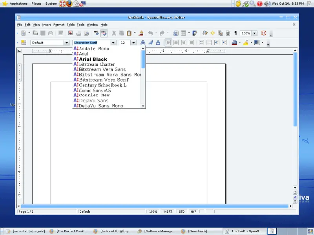Screen dimensions: 314x235
Task: Click the Liberation Serif font name field
Action: click(91, 43)
